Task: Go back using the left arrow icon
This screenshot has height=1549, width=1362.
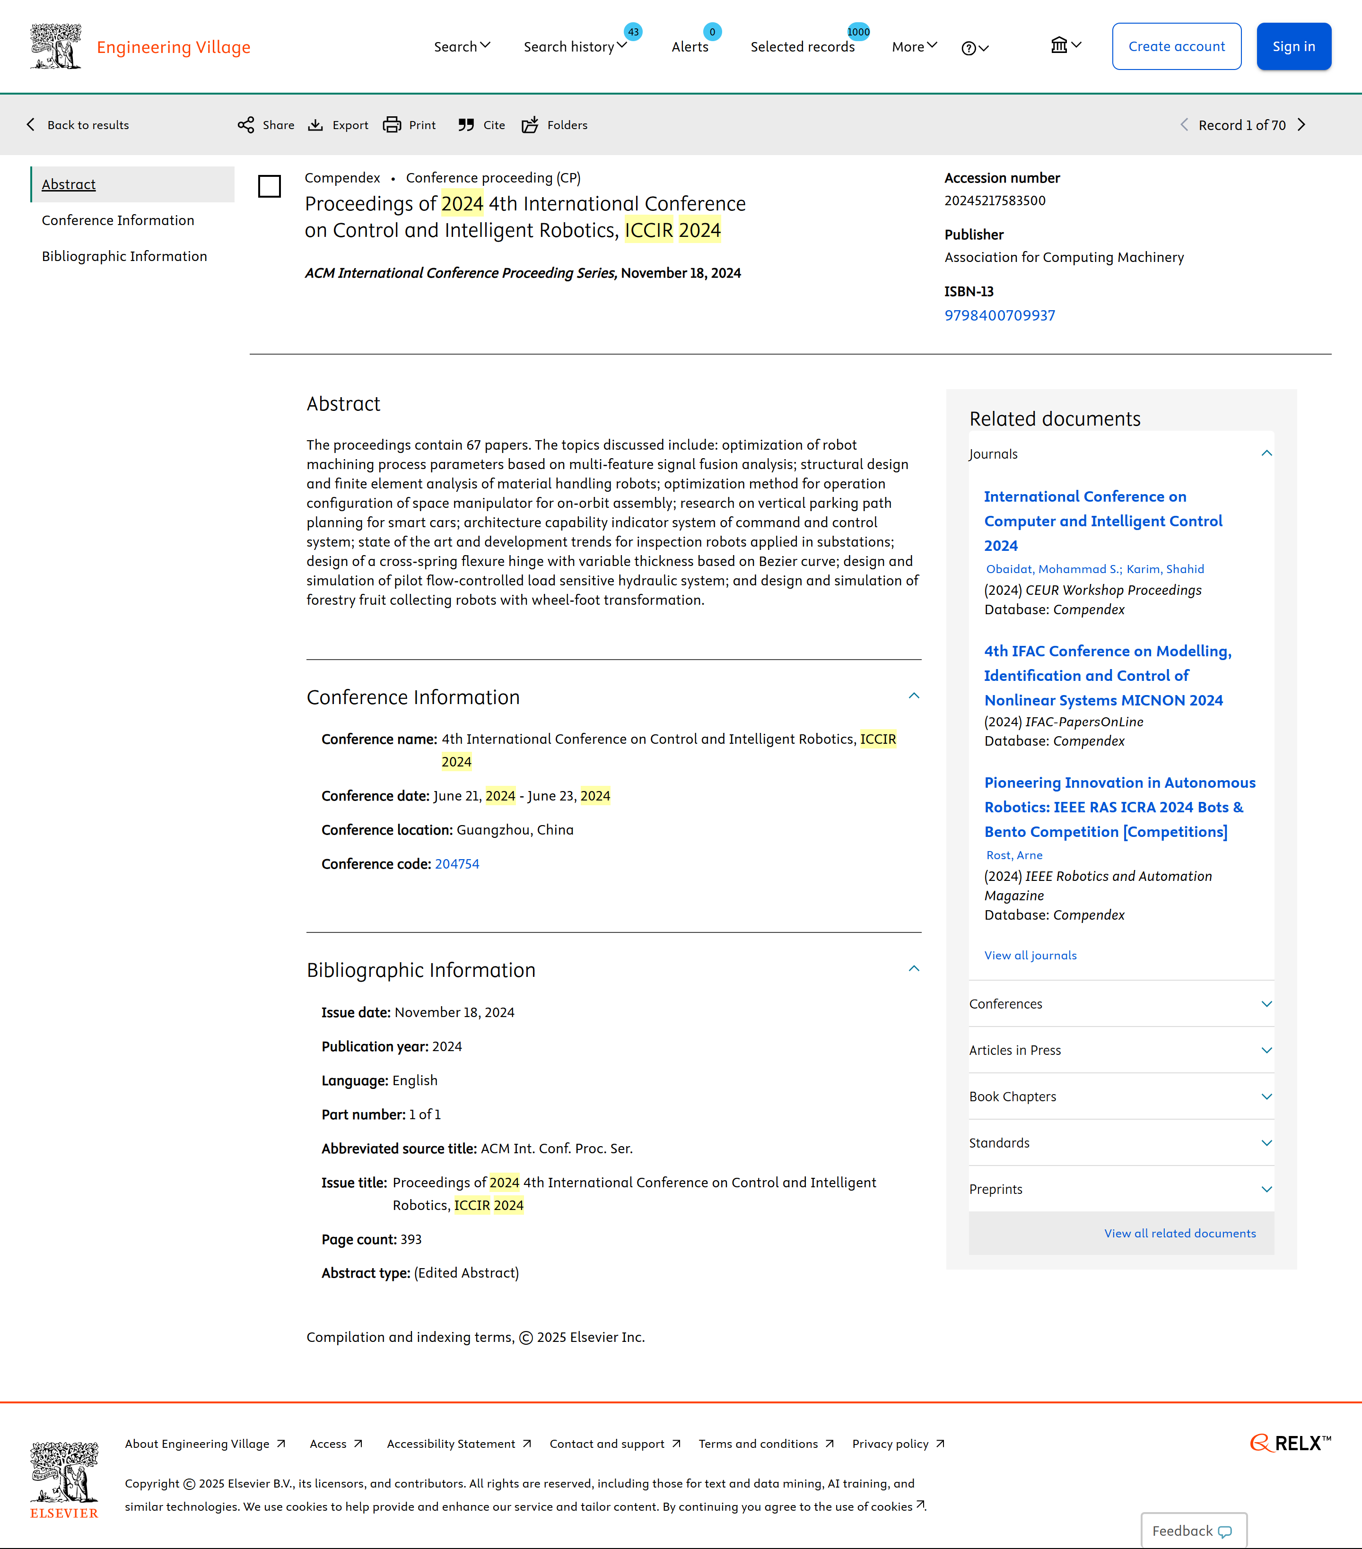Action: pos(30,124)
